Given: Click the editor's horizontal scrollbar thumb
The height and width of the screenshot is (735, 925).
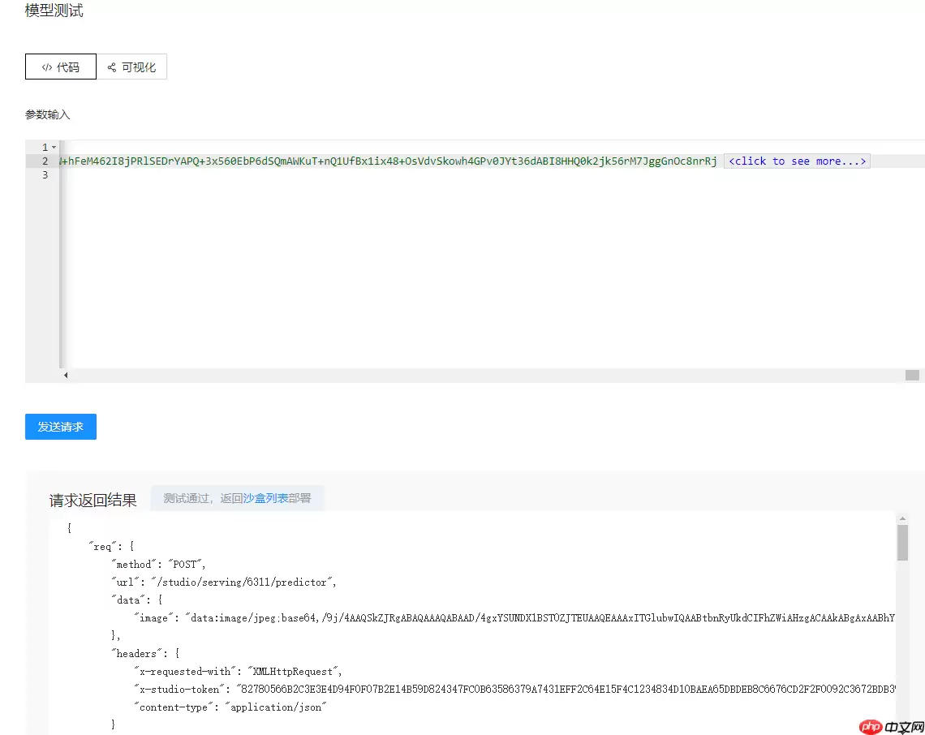Looking at the screenshot, I should [x=912, y=376].
